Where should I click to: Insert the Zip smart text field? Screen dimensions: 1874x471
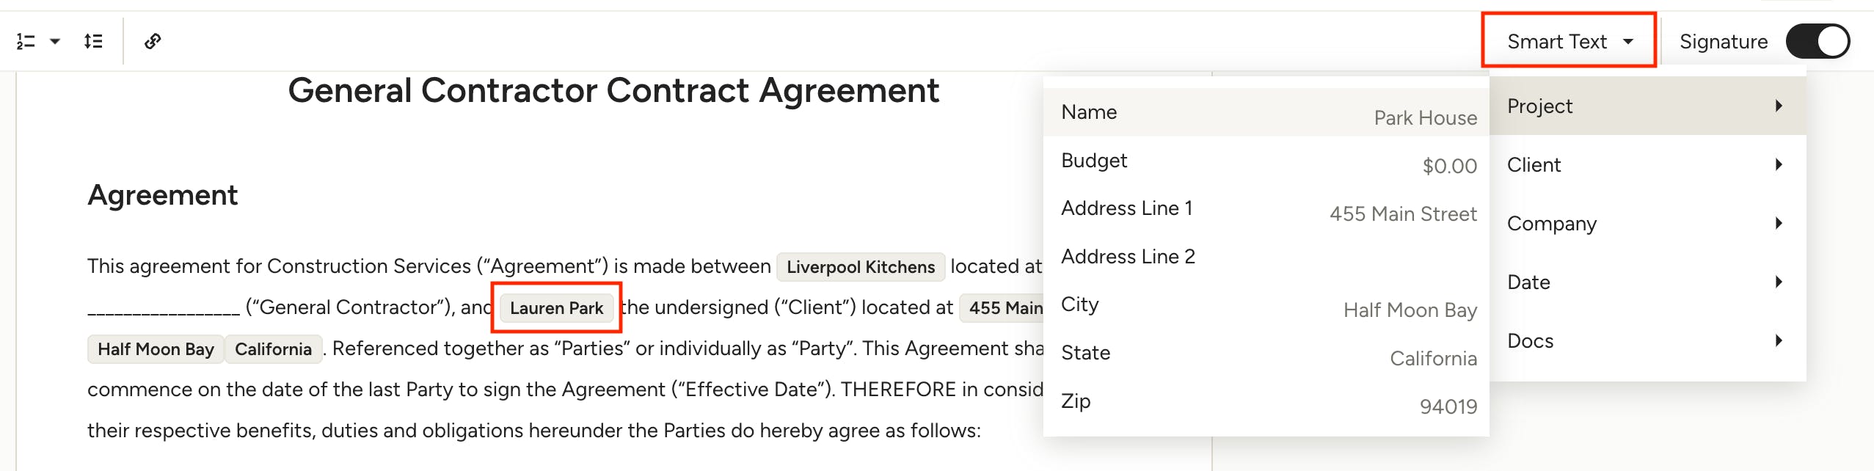(1266, 402)
